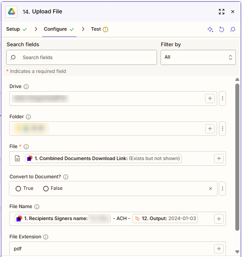Click the Folder field value box
Image resolution: width=242 pixels, height=257 pixels.
pos(113,128)
